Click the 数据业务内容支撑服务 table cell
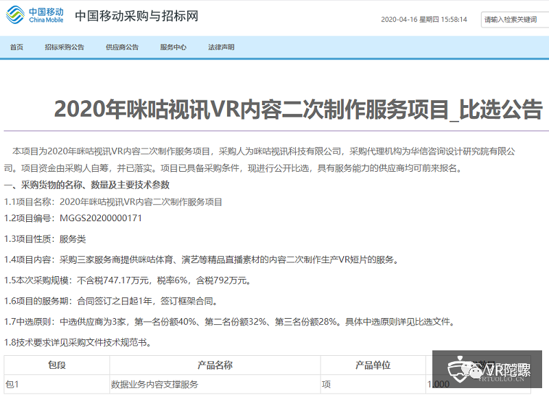Viewport: 549px width, 395px height. 215,384
